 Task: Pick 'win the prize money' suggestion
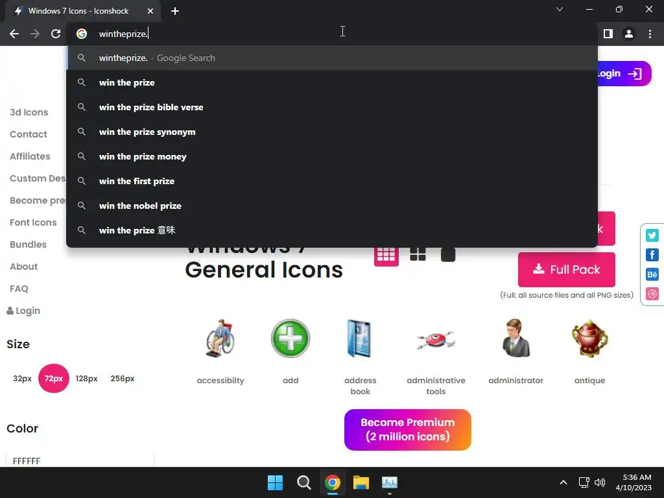point(332,156)
